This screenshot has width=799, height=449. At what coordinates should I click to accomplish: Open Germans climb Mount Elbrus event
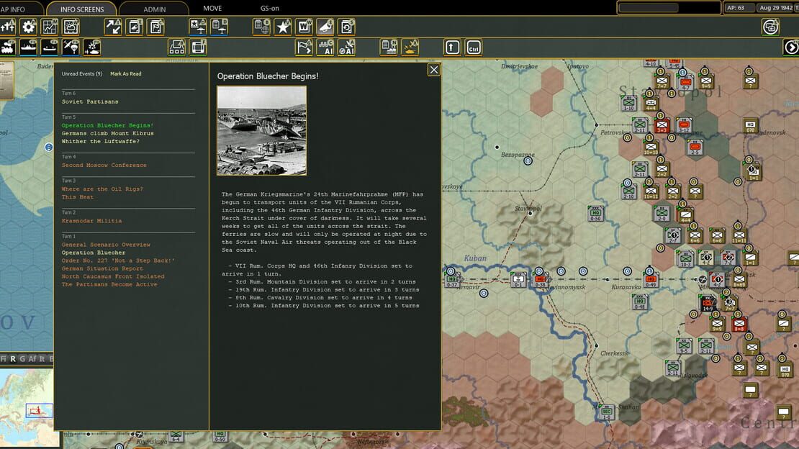pos(107,134)
